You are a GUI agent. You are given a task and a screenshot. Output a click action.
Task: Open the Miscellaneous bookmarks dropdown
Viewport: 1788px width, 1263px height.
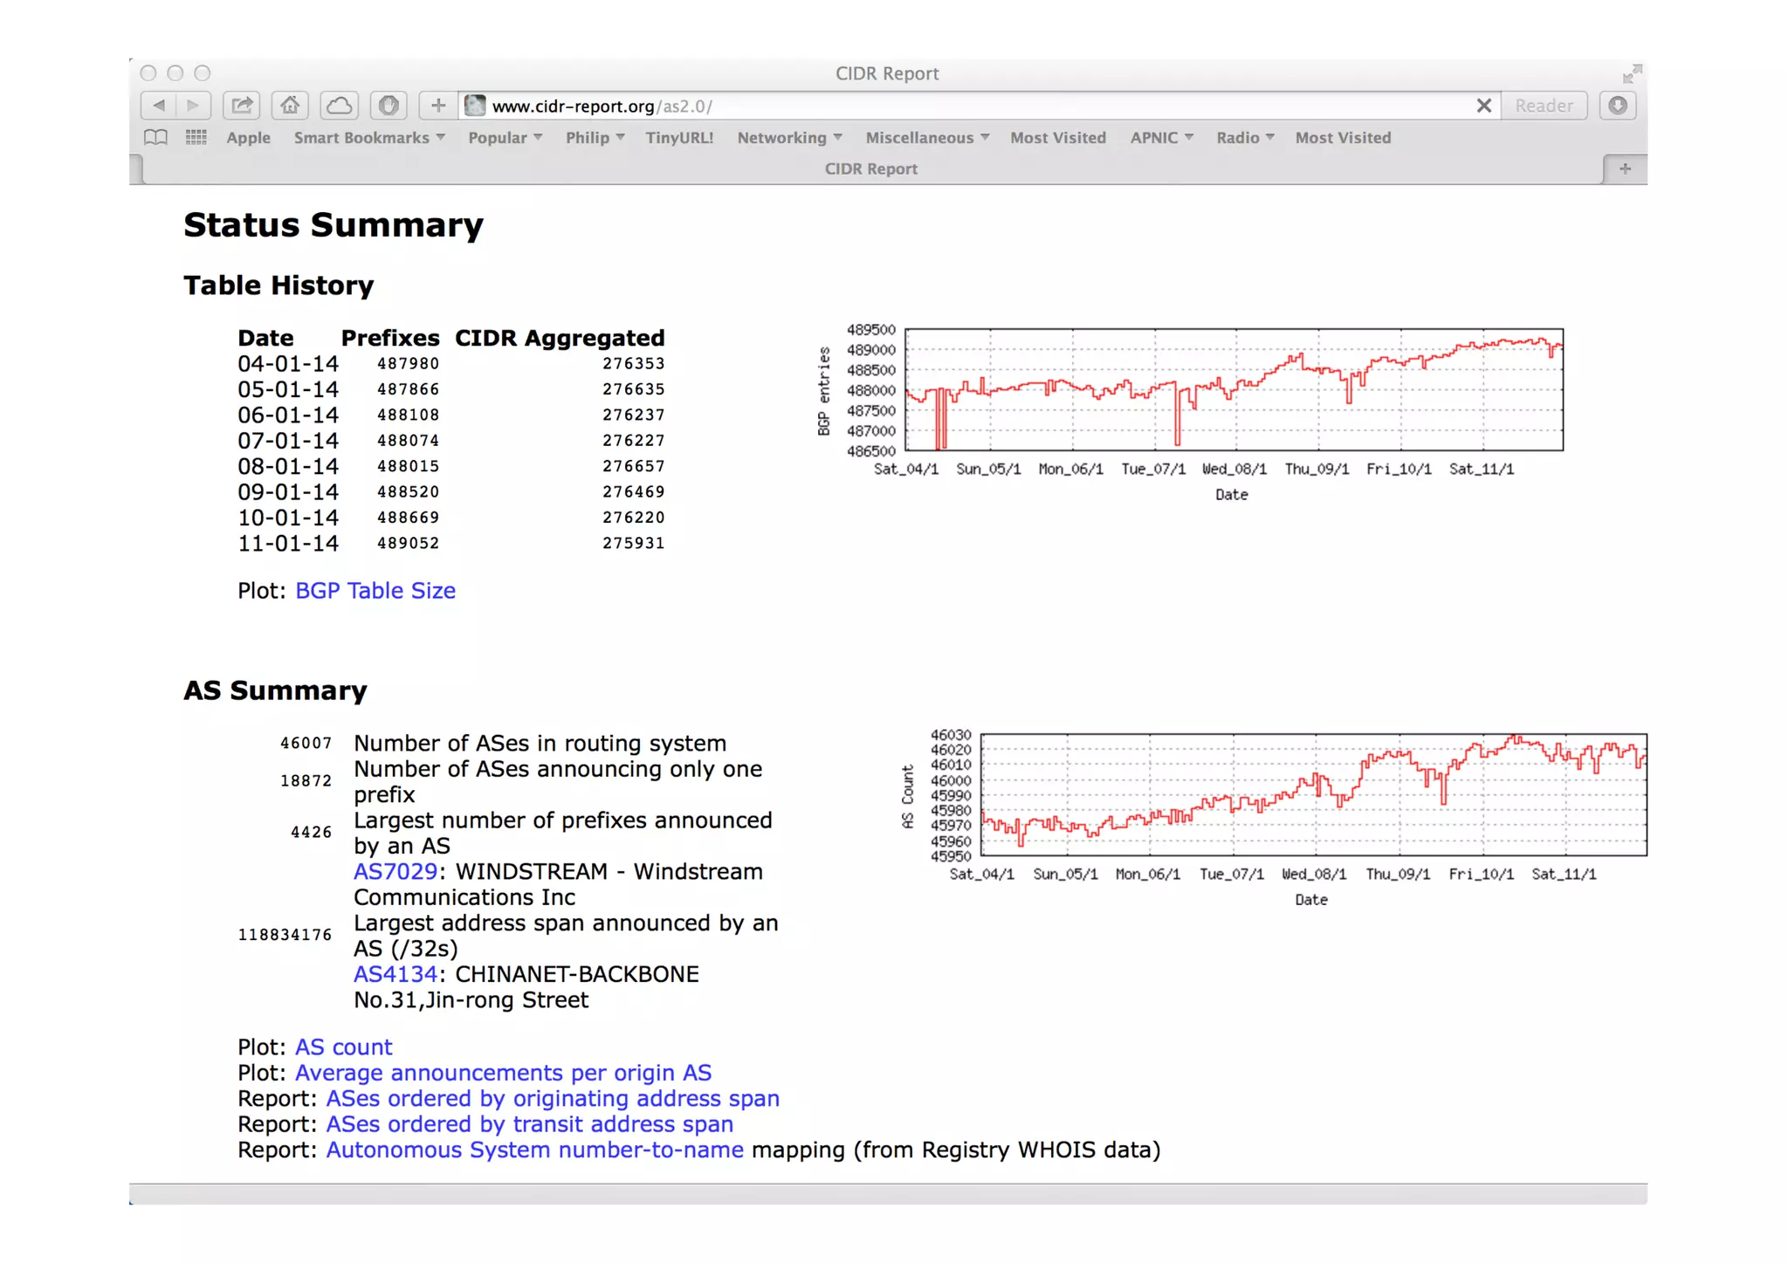coord(926,138)
